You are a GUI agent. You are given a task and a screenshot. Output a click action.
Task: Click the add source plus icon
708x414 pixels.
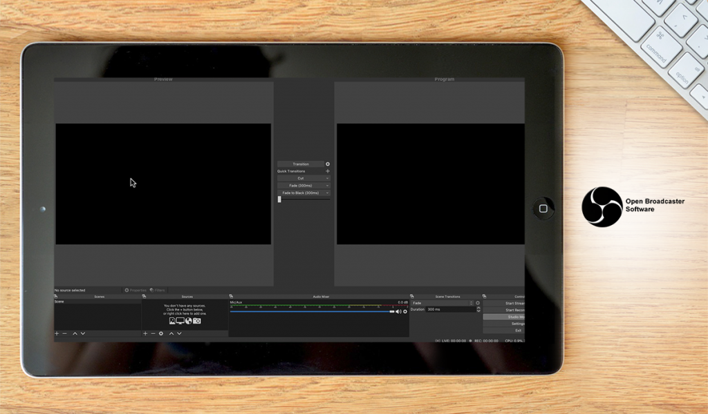145,333
